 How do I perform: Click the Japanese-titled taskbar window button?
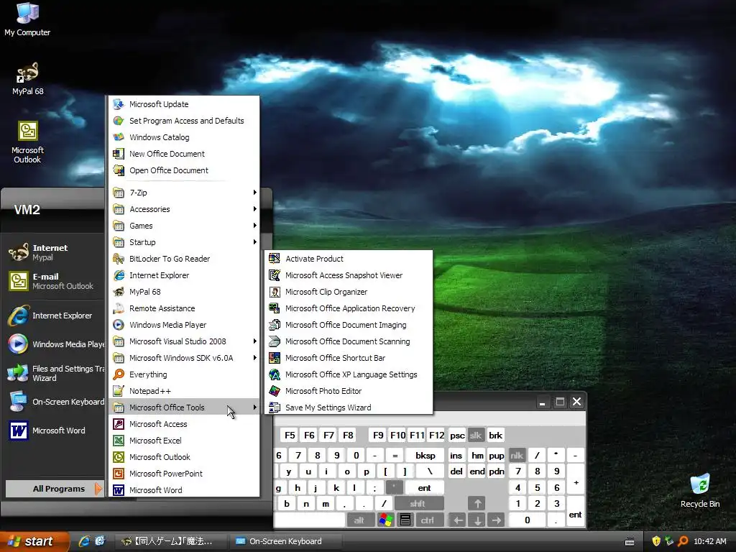tap(171, 541)
